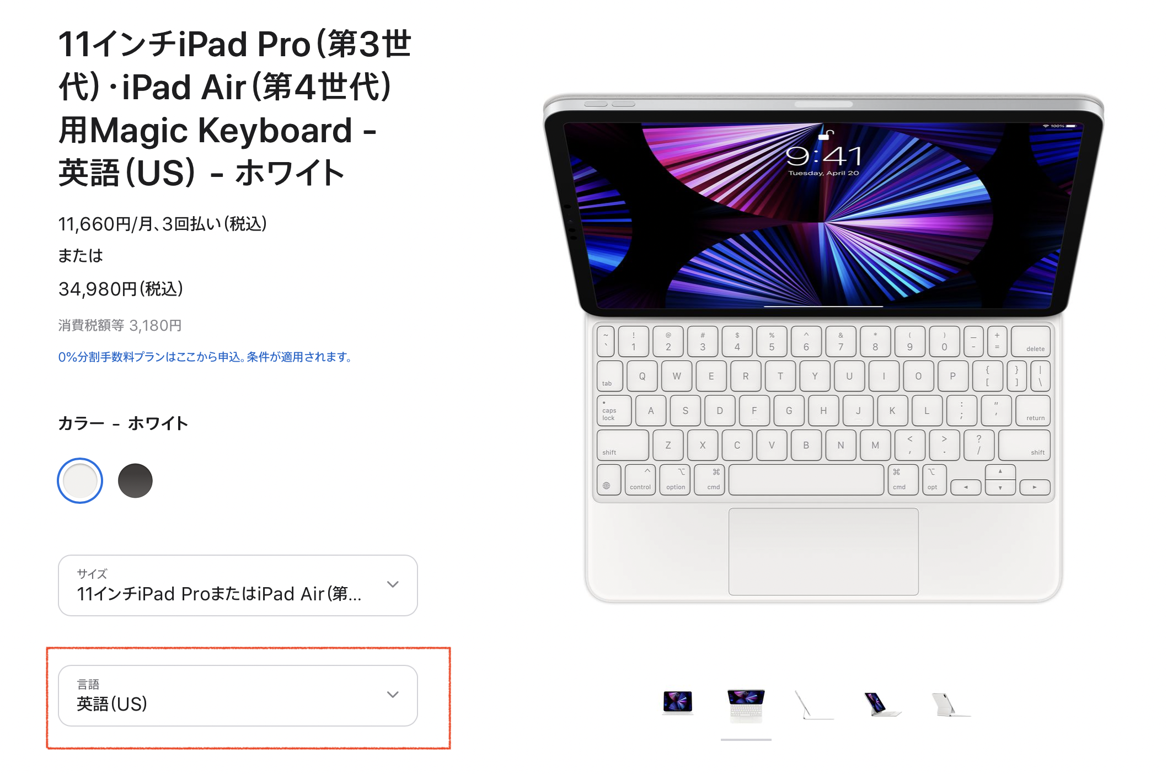1167x774 pixels.
Task: Click the chevron arrow in the language selector
Action: [393, 695]
